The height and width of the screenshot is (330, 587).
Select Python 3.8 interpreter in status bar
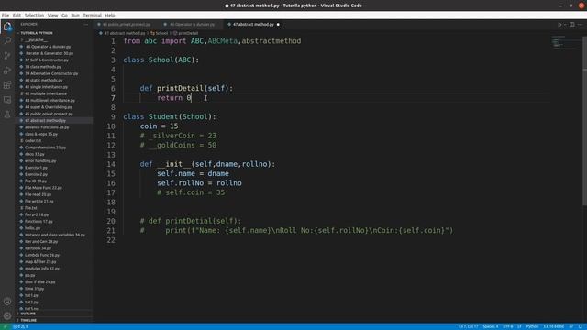554,326
